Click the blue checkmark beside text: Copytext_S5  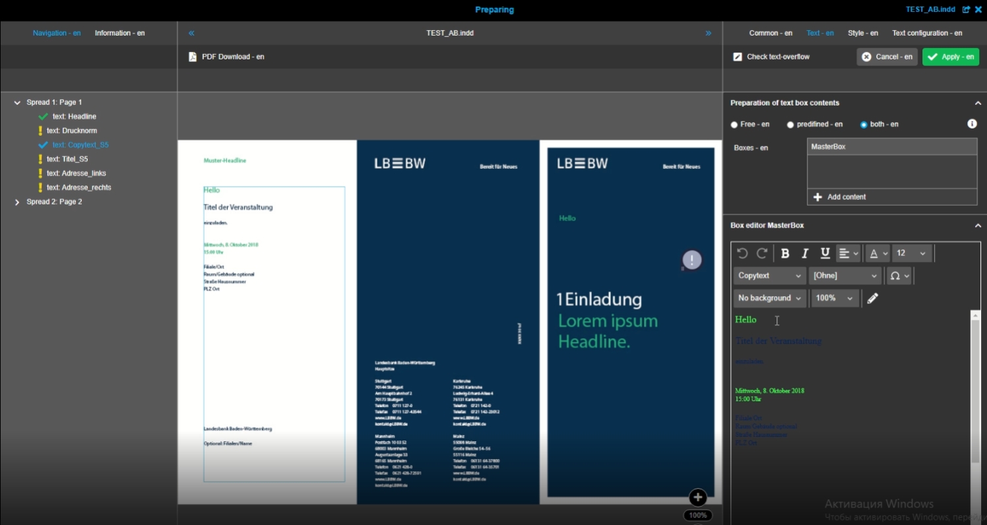click(x=44, y=145)
